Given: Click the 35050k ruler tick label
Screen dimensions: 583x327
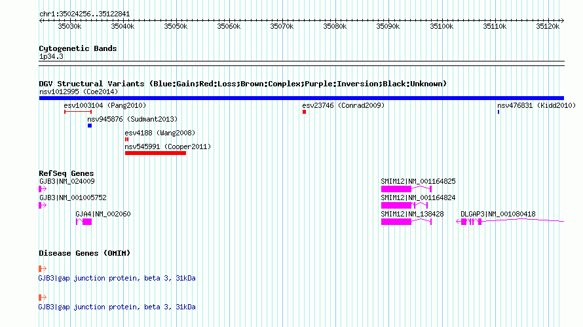Looking at the screenshot, I should [x=176, y=26].
